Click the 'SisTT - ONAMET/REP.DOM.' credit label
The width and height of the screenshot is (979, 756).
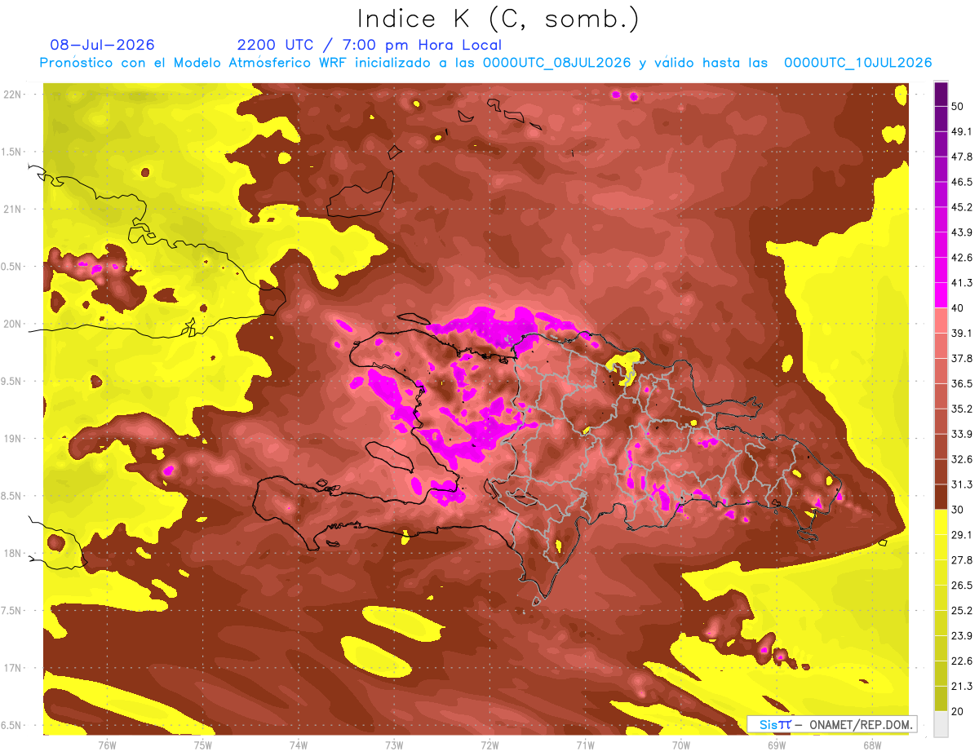(832, 724)
